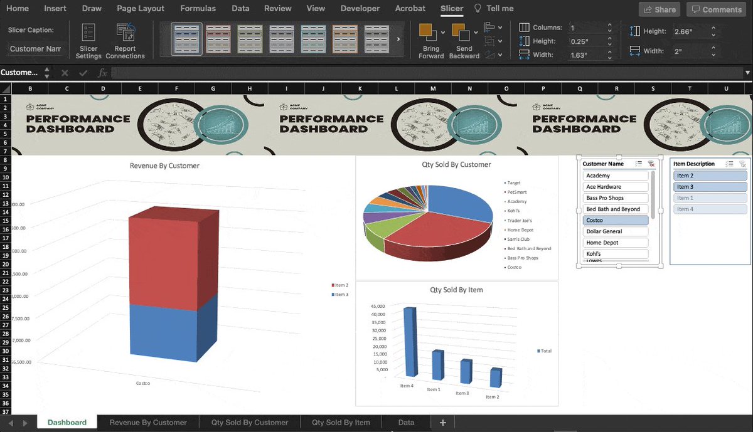Click the Comments button

point(717,9)
